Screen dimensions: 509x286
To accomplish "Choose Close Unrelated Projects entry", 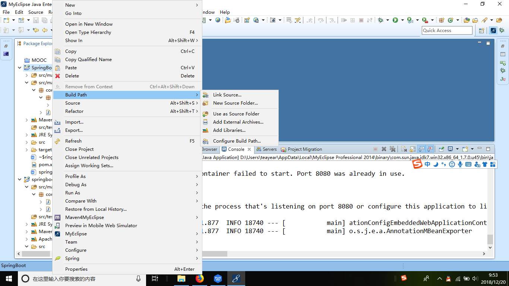I will 127,158.
